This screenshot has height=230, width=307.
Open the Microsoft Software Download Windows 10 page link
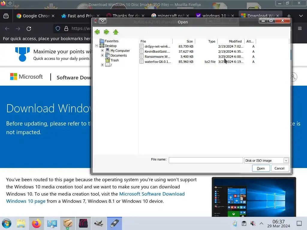click(x=95, y=198)
